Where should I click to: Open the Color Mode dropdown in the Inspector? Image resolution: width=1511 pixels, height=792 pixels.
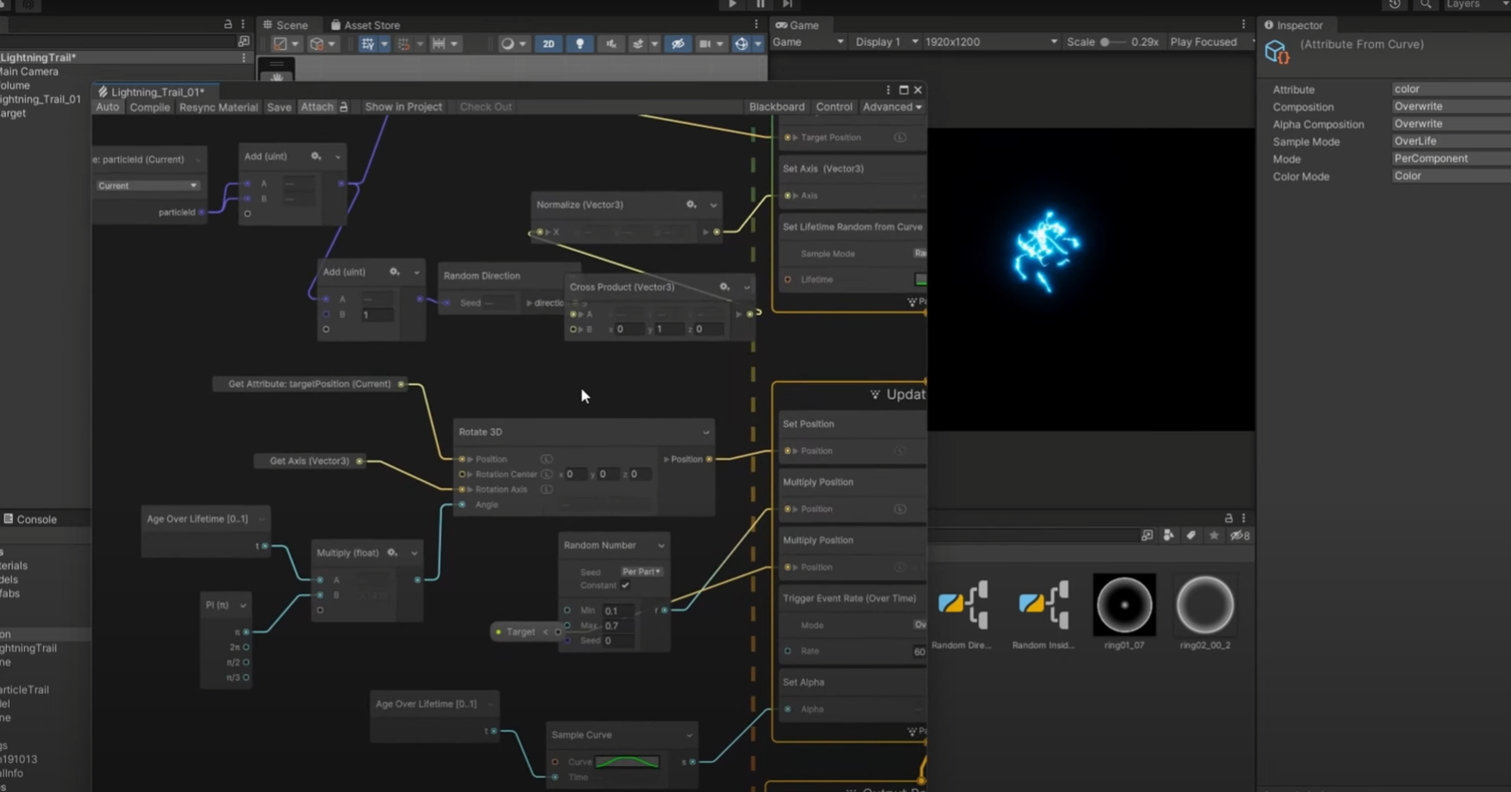point(1450,176)
